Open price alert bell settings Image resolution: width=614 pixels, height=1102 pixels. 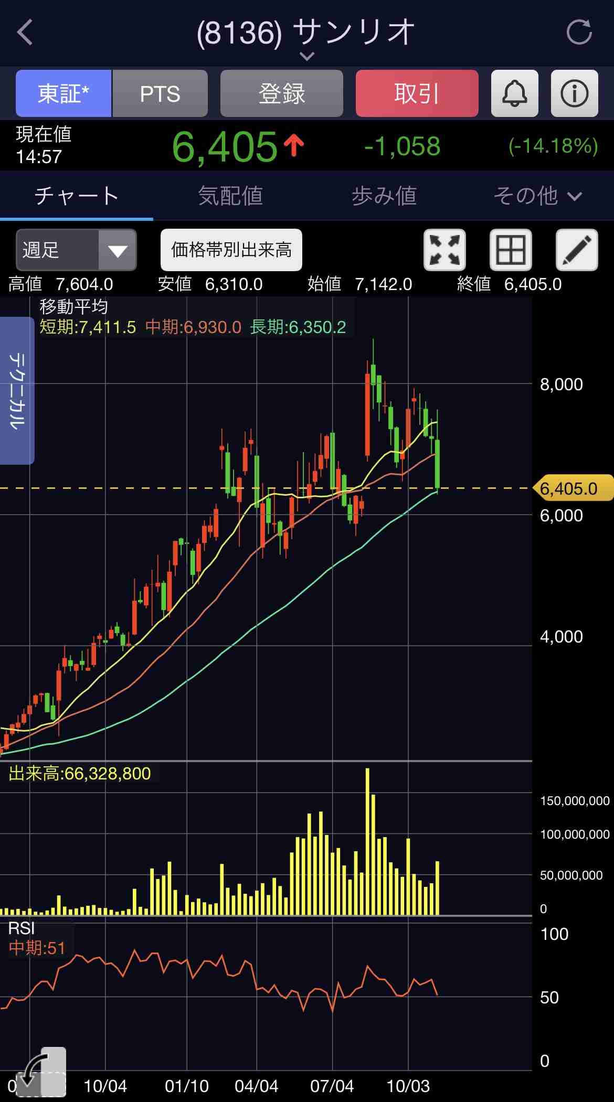(x=514, y=93)
